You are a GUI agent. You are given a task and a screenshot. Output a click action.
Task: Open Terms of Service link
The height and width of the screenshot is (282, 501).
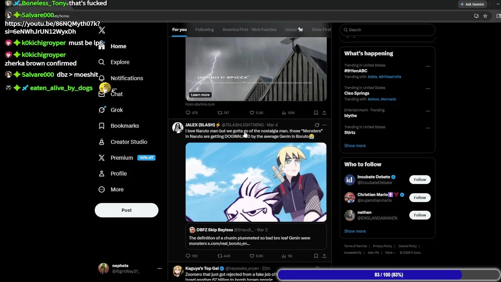pyautogui.click(x=355, y=246)
